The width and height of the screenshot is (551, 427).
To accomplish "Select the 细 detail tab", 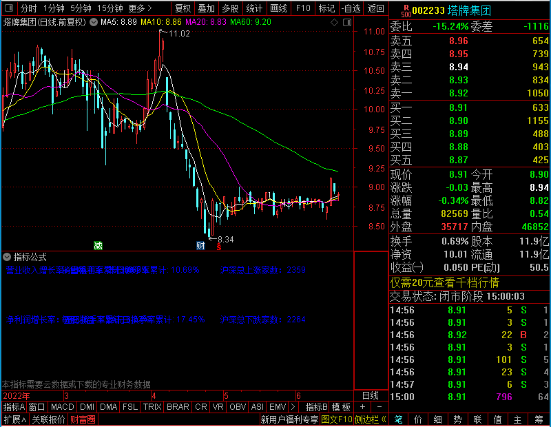I will pyautogui.click(x=438, y=419).
